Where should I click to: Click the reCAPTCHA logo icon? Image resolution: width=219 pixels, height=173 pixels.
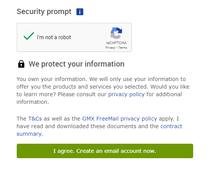coord(116,33)
